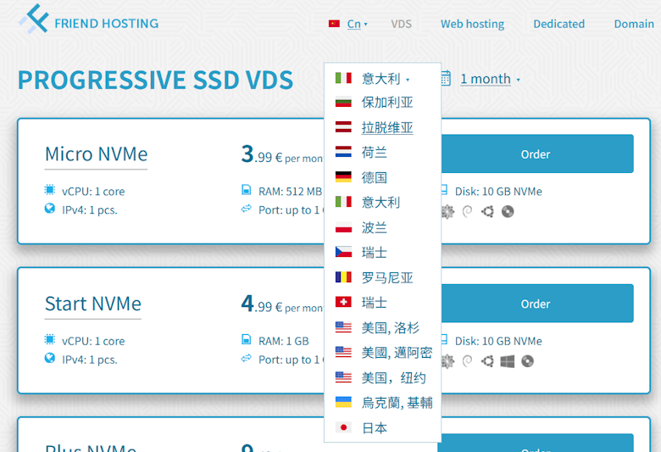Go to the Dedicated navigation tab

coord(558,24)
